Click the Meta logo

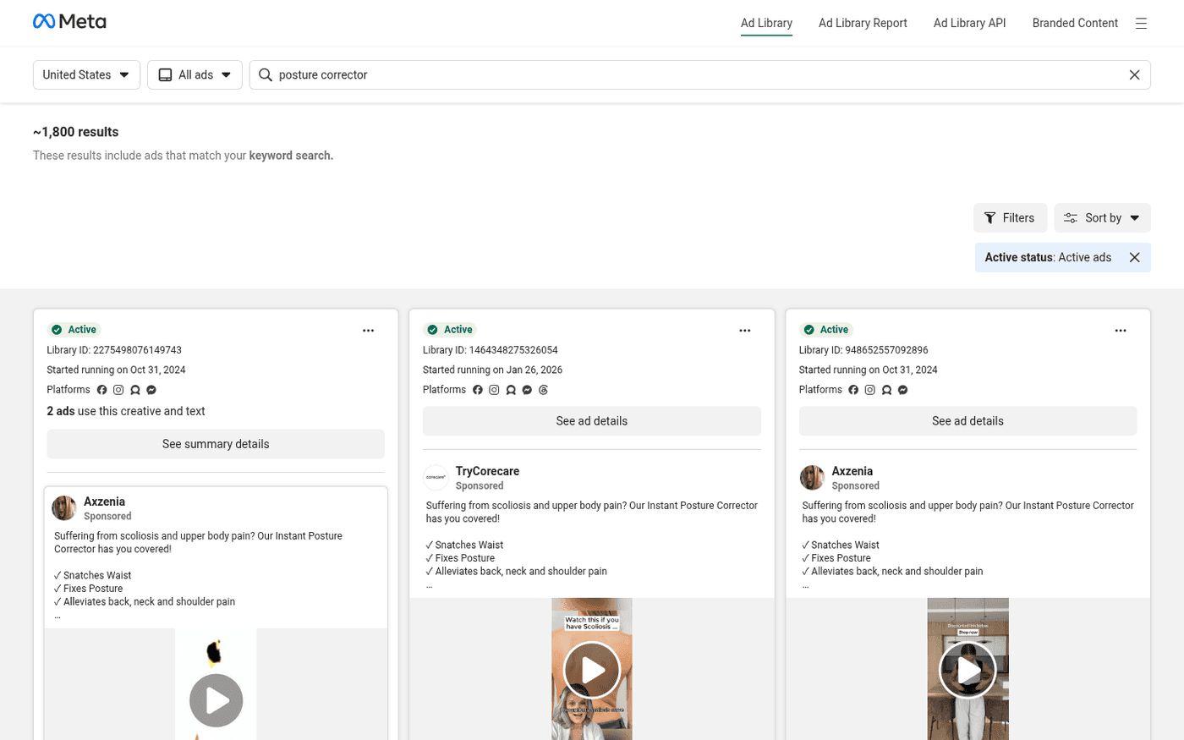[69, 21]
